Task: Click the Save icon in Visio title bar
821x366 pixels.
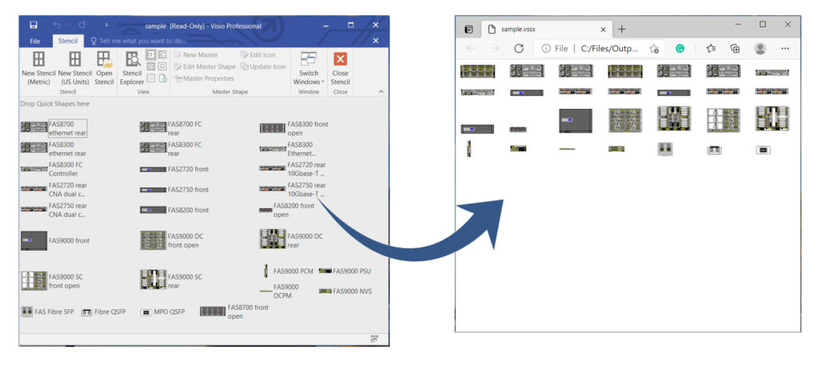Action: pos(34,26)
